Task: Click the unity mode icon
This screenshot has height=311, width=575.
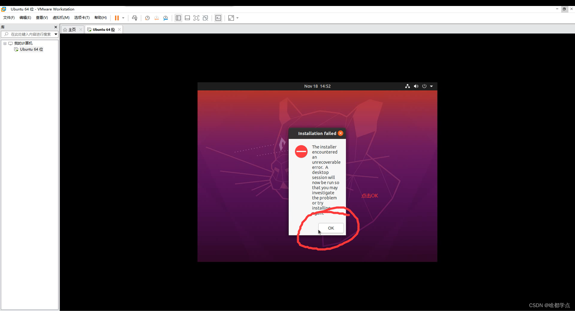Action: point(205,18)
